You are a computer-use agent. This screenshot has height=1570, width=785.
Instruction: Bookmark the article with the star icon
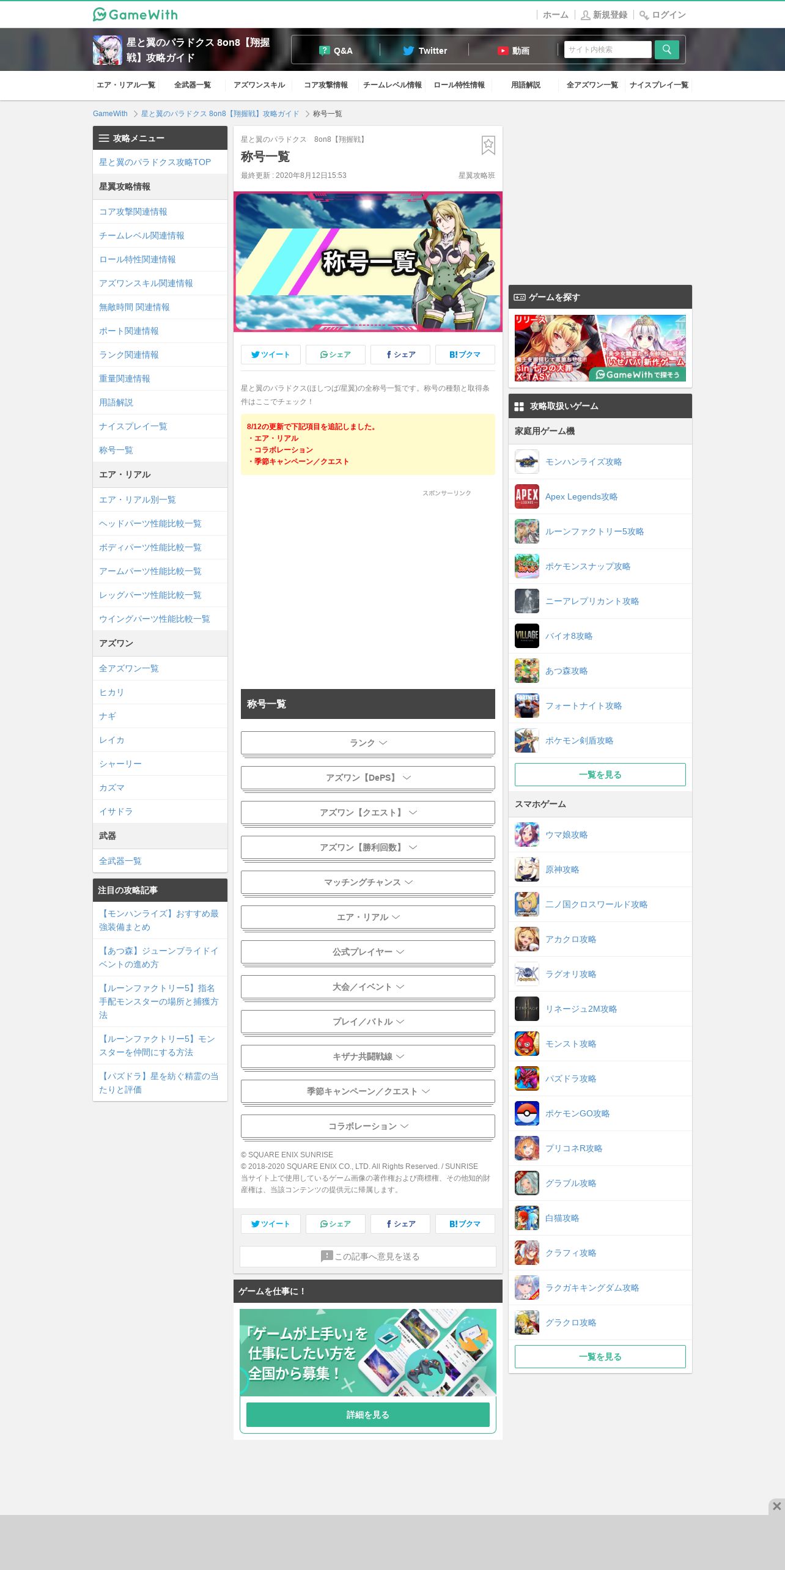coord(488,145)
